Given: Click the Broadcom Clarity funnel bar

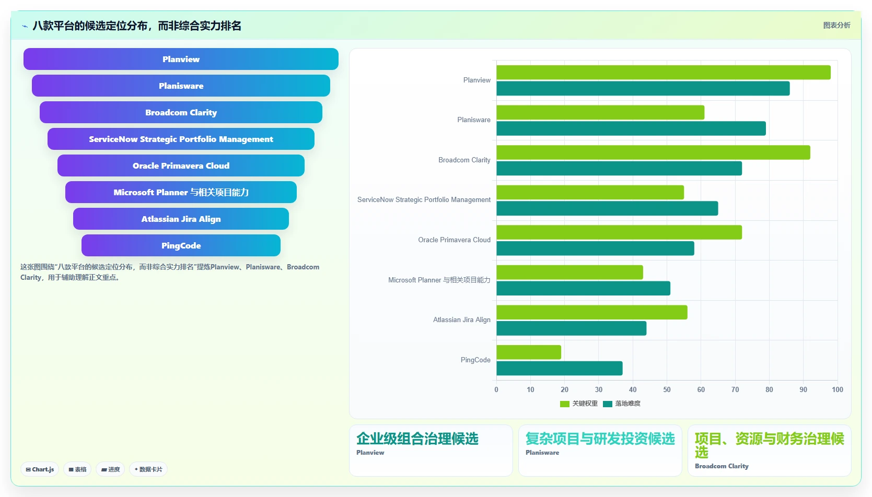Looking at the screenshot, I should point(181,112).
